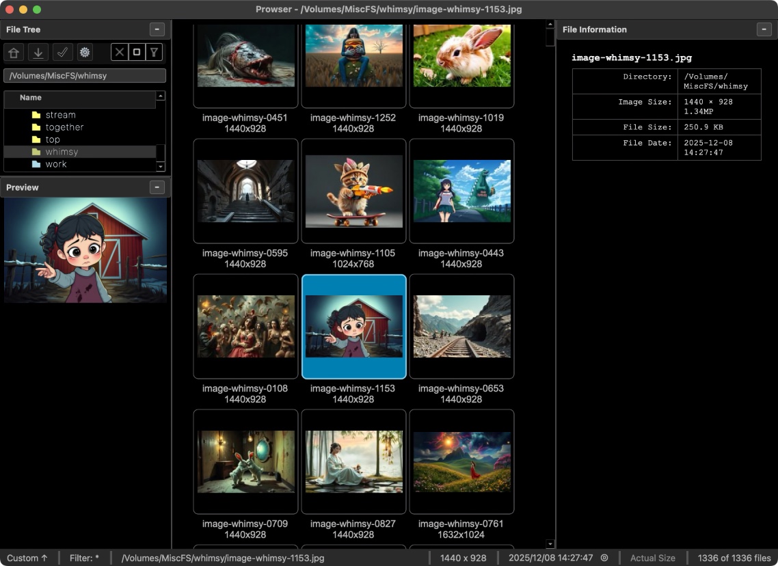Click the folder path input field

point(84,75)
